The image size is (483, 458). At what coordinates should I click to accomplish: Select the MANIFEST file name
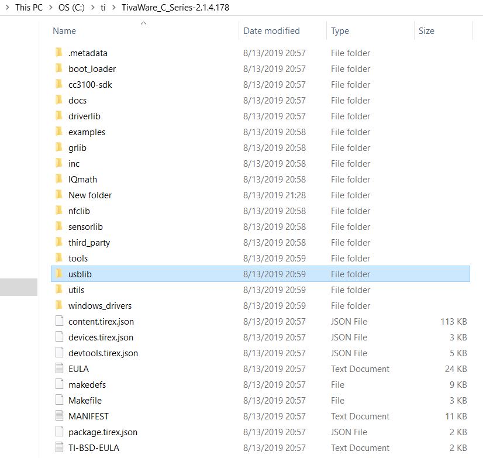88,416
